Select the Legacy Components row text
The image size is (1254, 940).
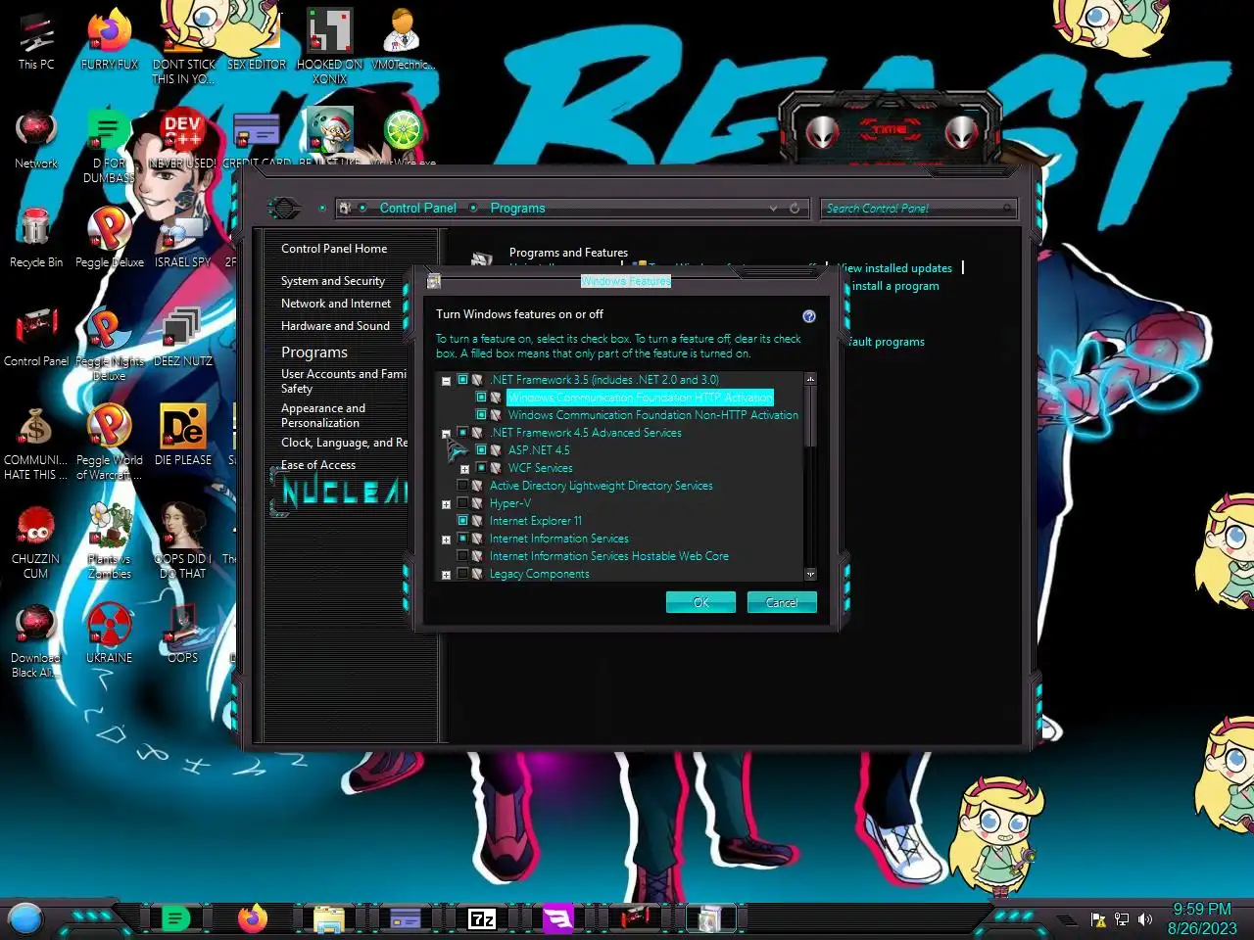540,574
